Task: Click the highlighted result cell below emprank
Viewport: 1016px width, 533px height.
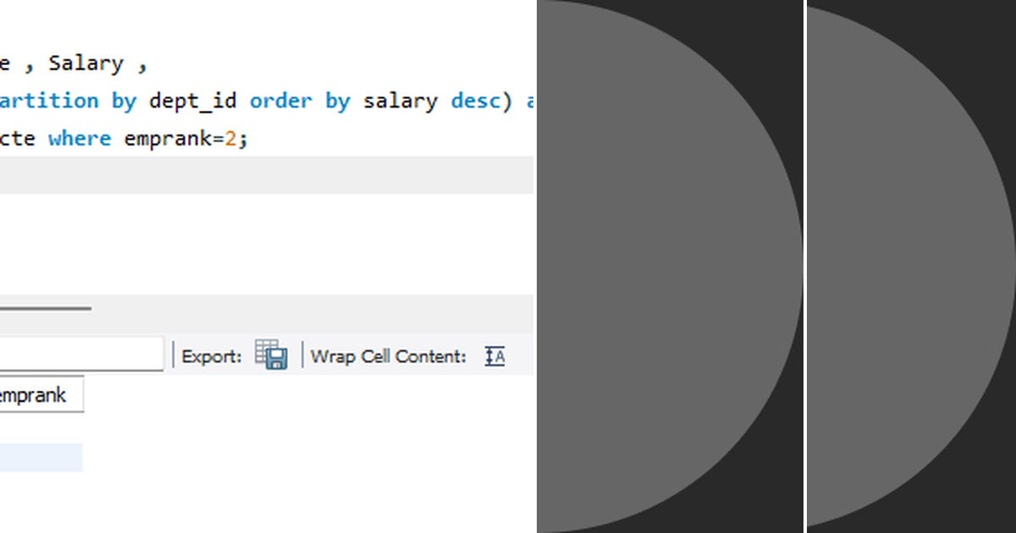Action: (x=42, y=457)
